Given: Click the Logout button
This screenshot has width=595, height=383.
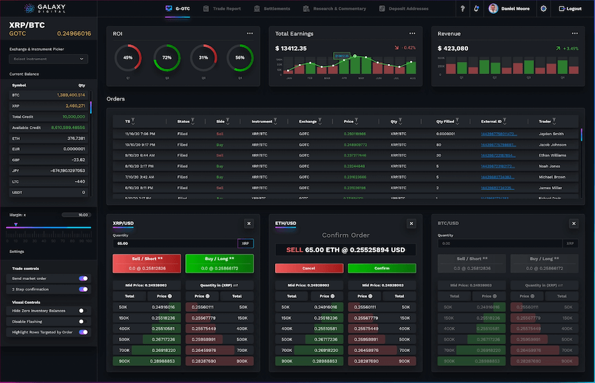Looking at the screenshot, I should click(x=571, y=9).
